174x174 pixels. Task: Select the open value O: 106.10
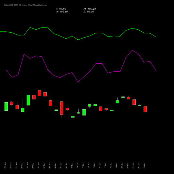click(62, 12)
